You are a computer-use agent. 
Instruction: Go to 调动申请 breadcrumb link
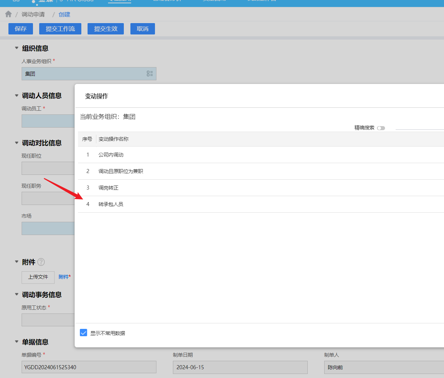point(33,15)
